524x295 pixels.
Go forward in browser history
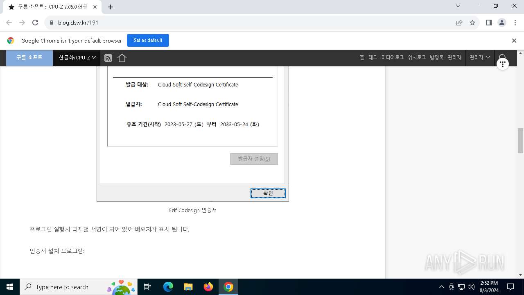pyautogui.click(x=22, y=23)
